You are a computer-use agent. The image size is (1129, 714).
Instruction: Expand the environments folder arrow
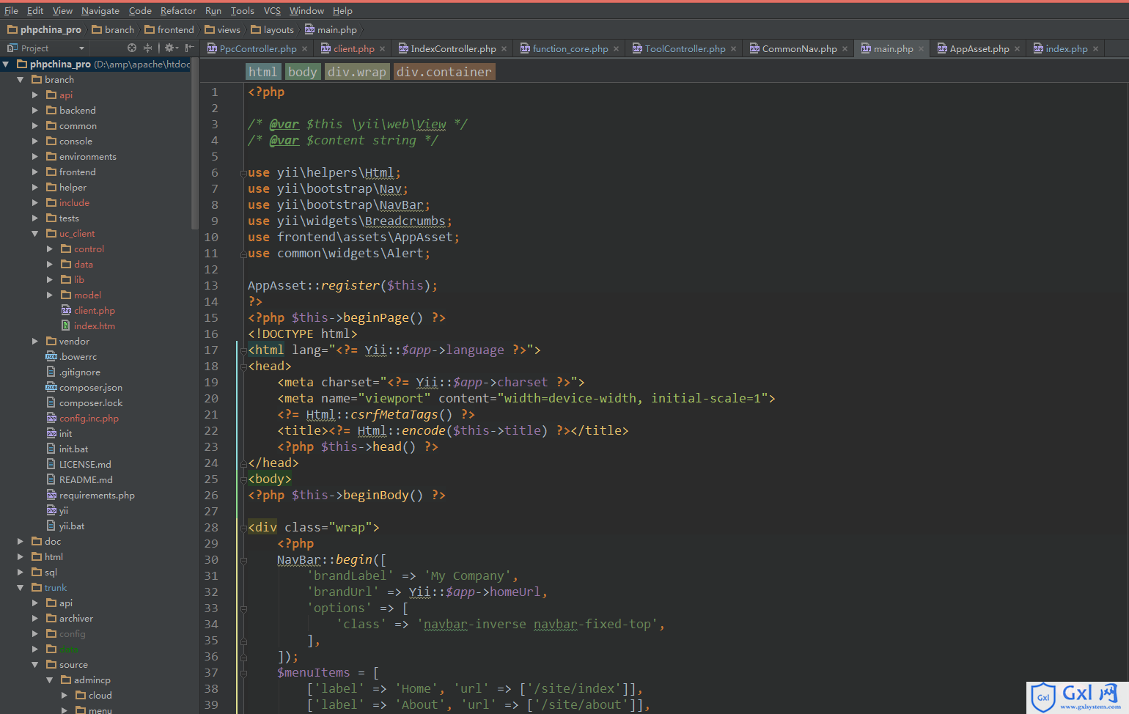point(35,156)
